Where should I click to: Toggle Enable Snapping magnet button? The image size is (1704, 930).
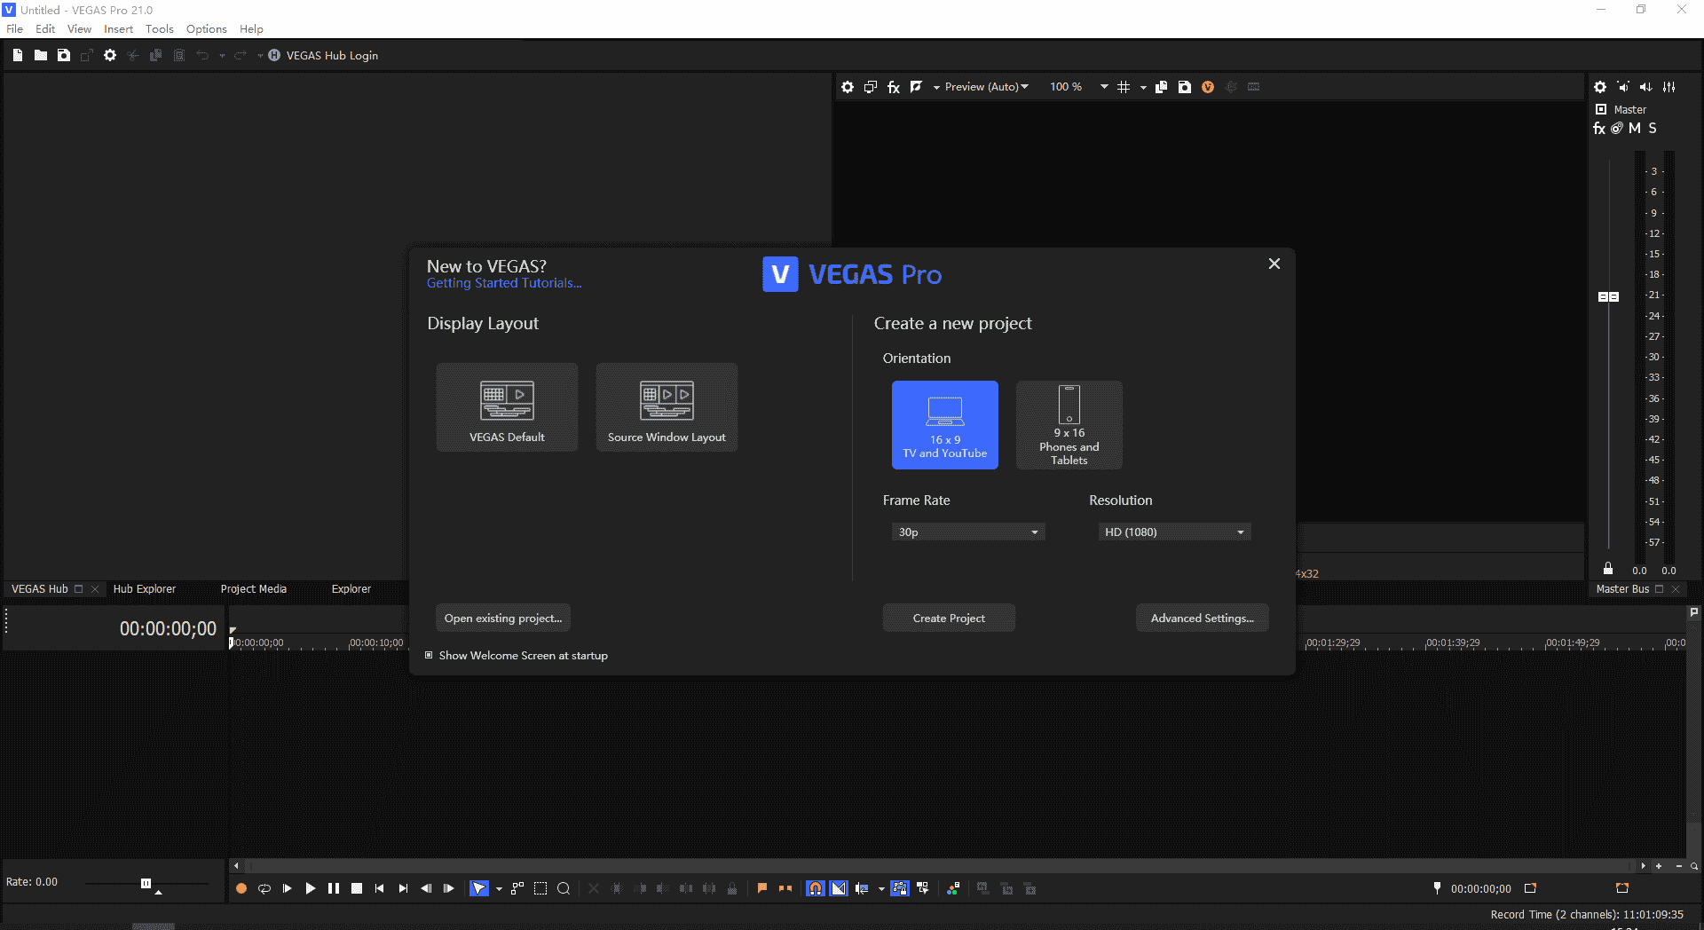click(816, 888)
